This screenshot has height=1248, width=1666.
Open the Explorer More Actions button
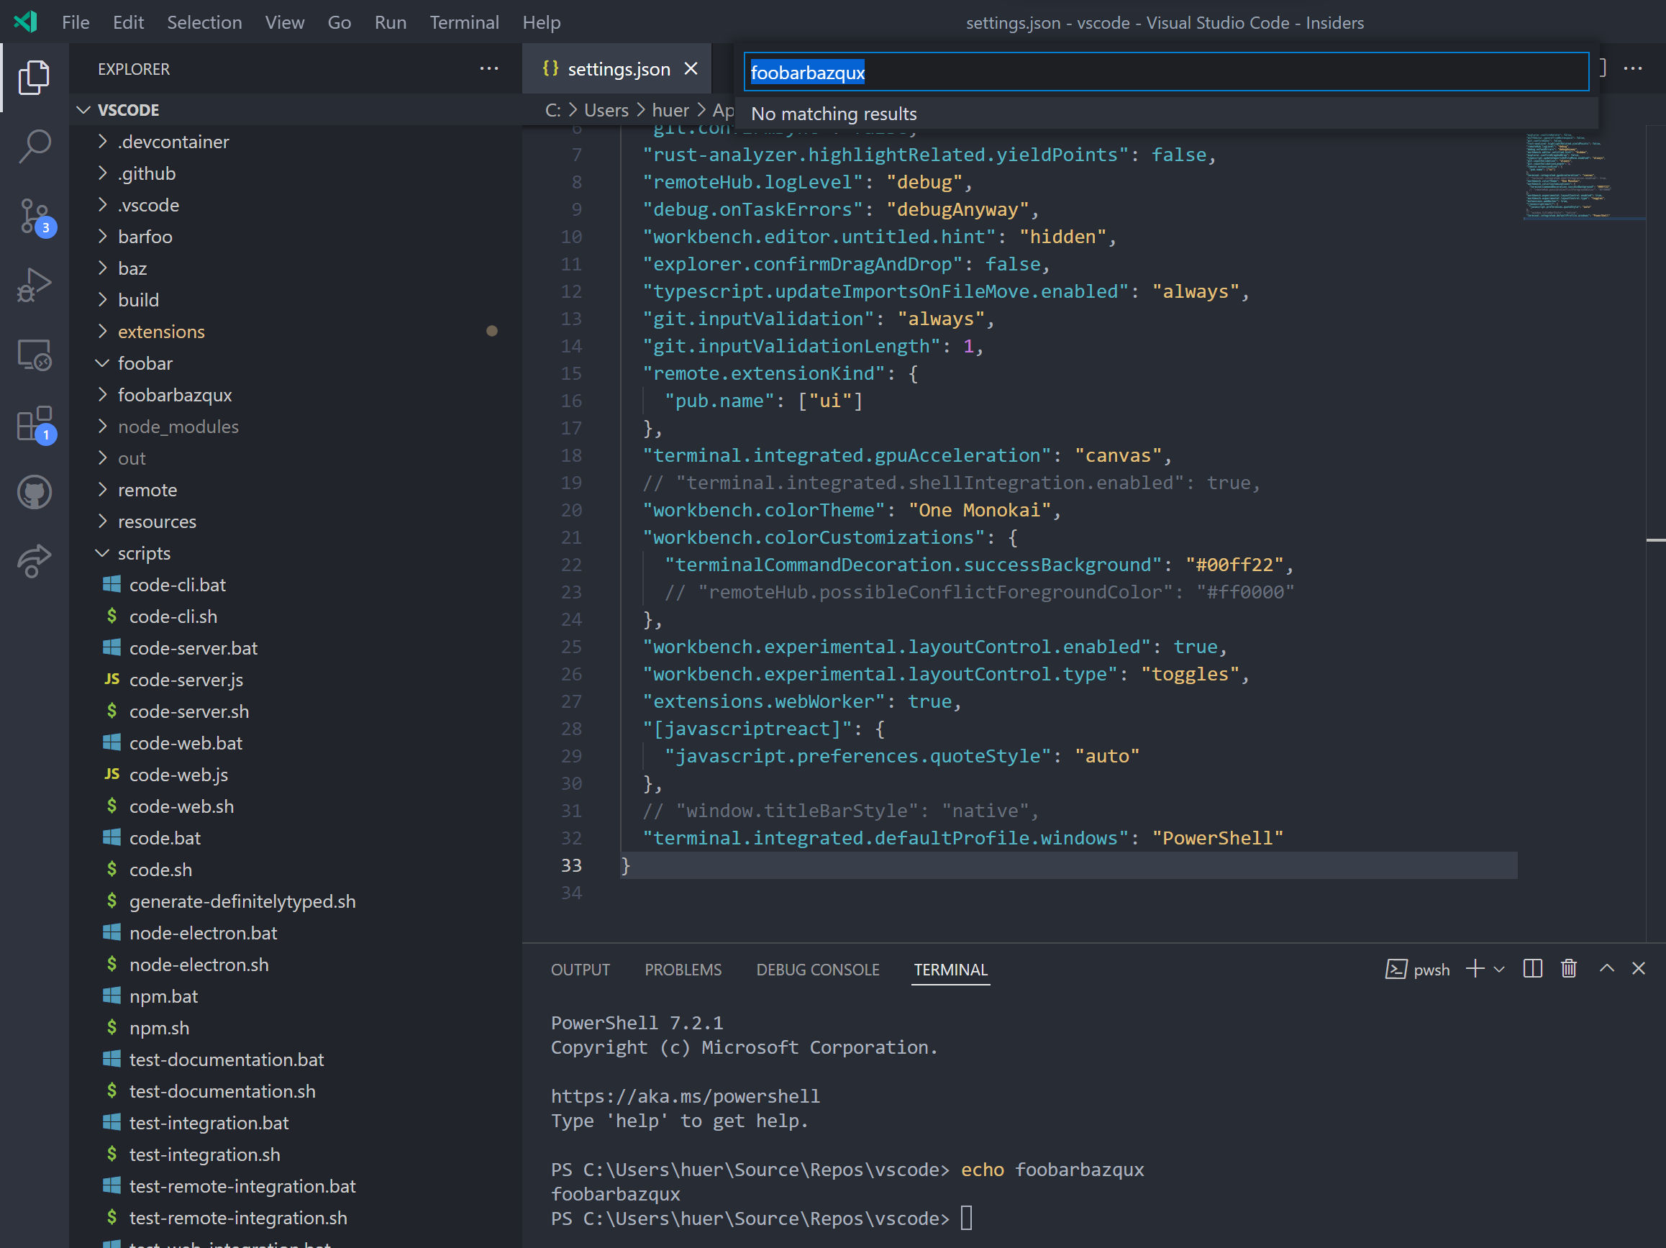coord(489,68)
